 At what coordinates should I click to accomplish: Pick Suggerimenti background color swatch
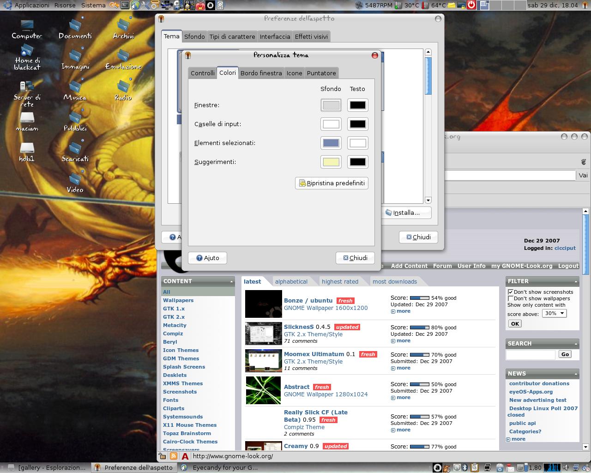pyautogui.click(x=331, y=162)
